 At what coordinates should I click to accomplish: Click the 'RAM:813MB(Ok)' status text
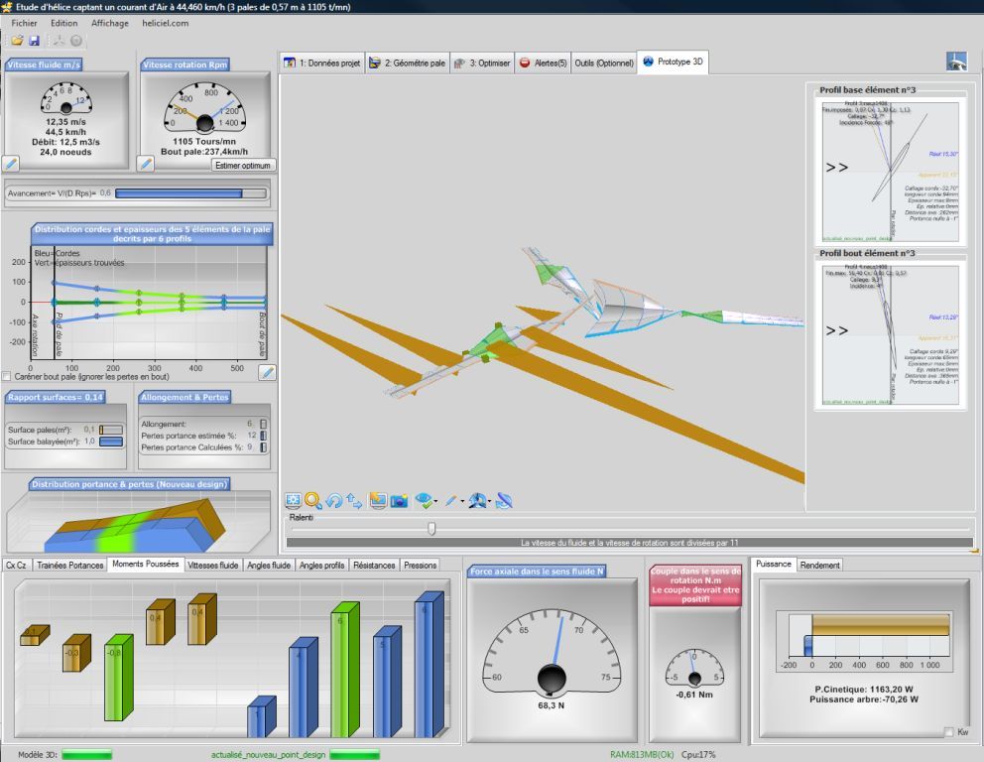pyautogui.click(x=640, y=754)
